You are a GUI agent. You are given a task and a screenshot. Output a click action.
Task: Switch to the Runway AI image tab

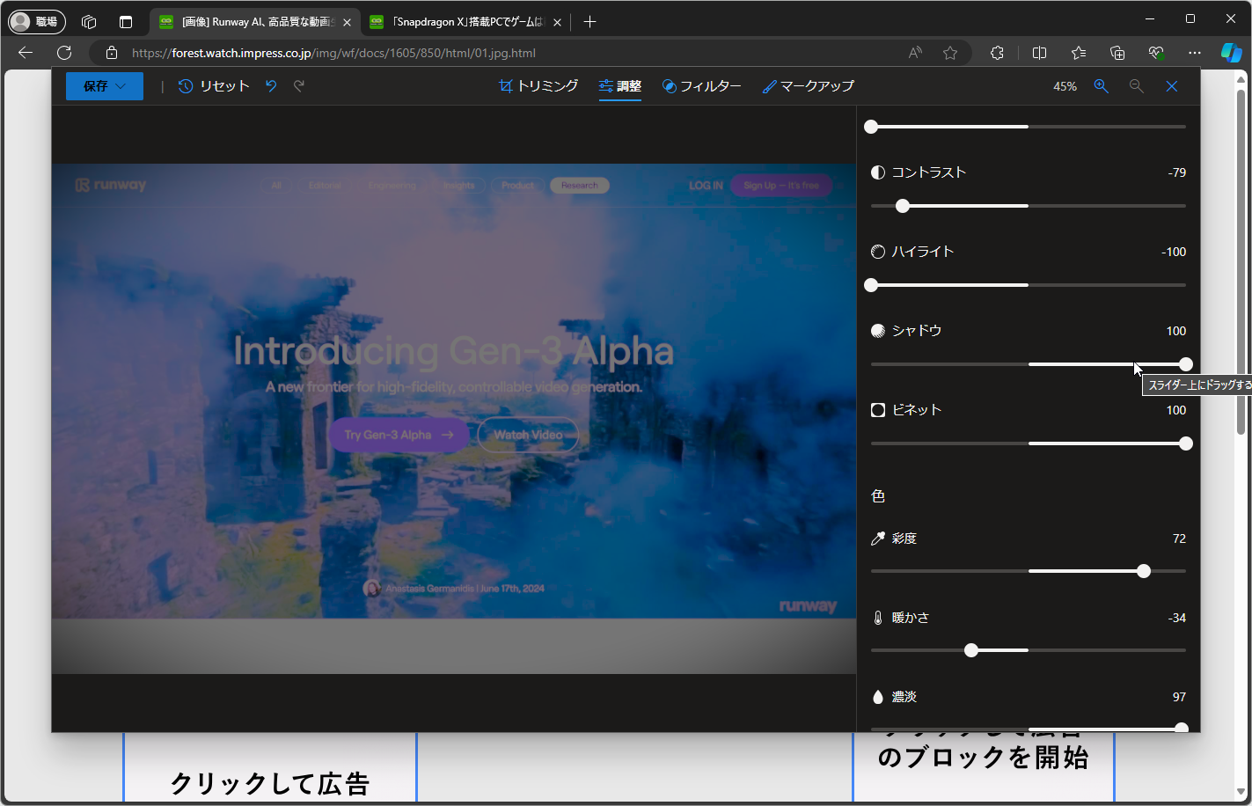pyautogui.click(x=255, y=22)
